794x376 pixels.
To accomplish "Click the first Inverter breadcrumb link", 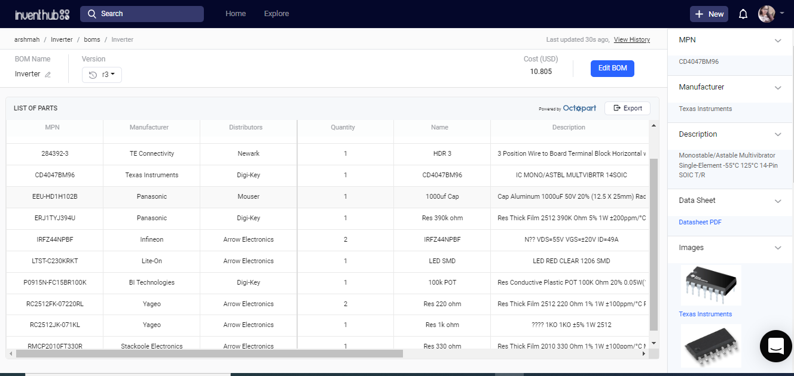I will [62, 39].
